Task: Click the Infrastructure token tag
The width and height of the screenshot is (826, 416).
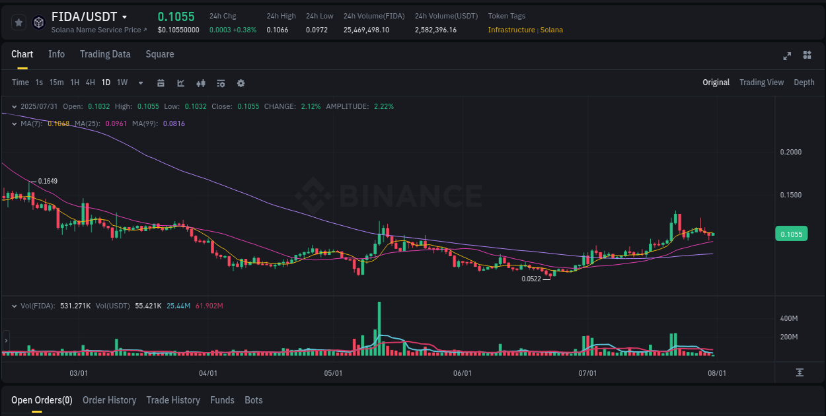Action: (x=509, y=30)
